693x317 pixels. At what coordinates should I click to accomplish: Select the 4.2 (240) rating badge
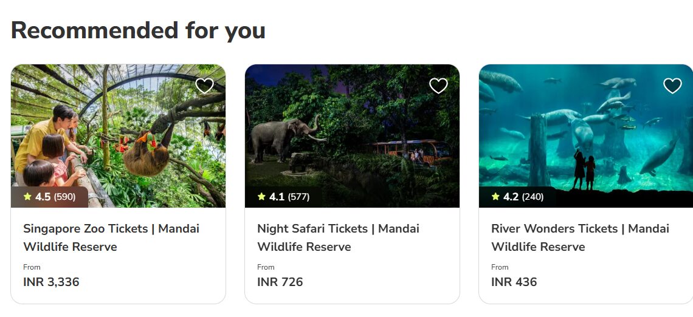[x=517, y=197]
